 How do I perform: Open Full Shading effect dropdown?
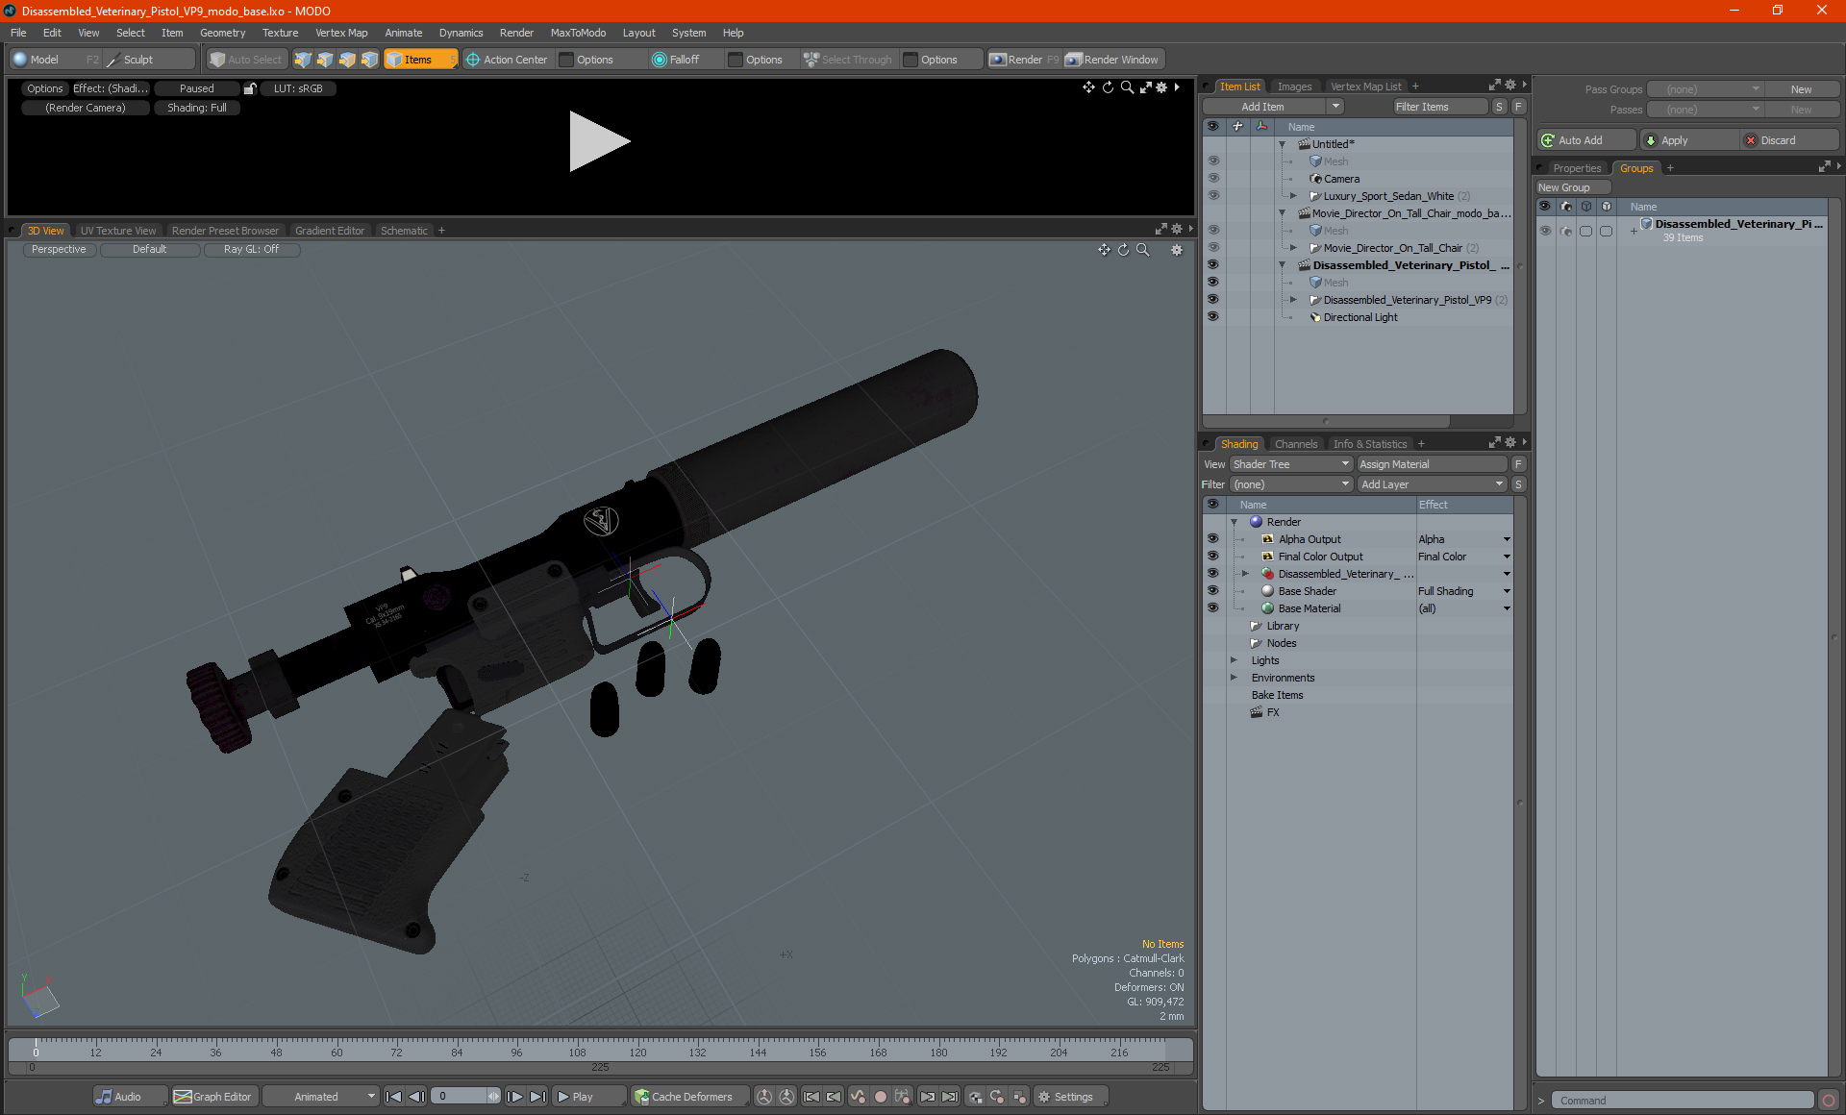[x=1507, y=591]
